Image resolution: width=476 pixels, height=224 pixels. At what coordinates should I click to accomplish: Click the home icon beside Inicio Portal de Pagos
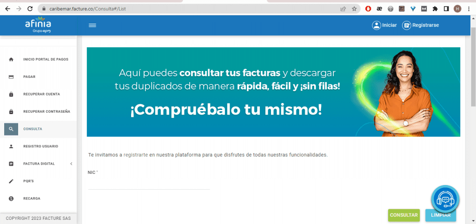pos(11,59)
